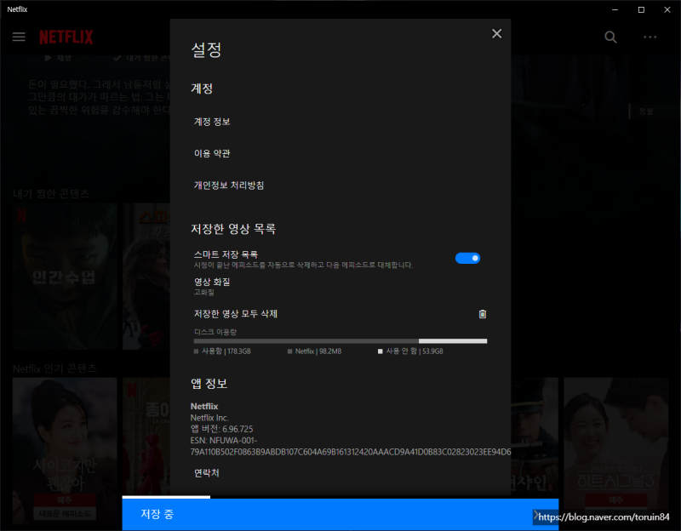Click the 저장 중 download status bar

tap(340, 515)
